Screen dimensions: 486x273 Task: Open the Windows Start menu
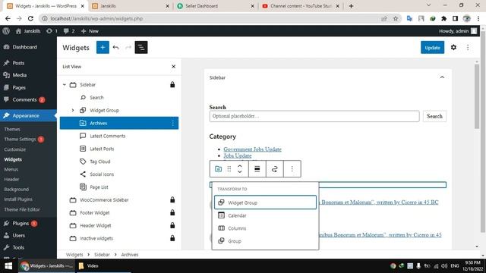8,266
